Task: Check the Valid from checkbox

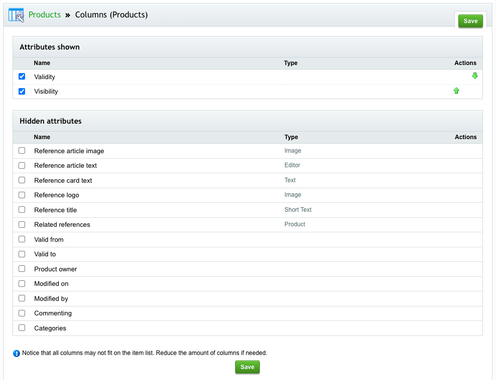Action: [x=22, y=239]
